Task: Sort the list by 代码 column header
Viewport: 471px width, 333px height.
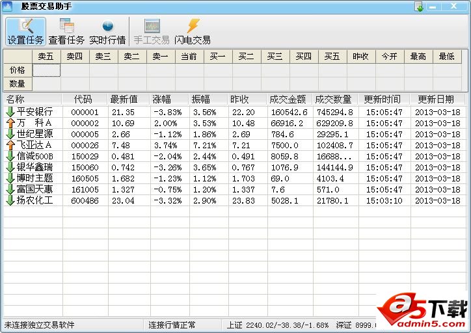Action: (x=85, y=100)
